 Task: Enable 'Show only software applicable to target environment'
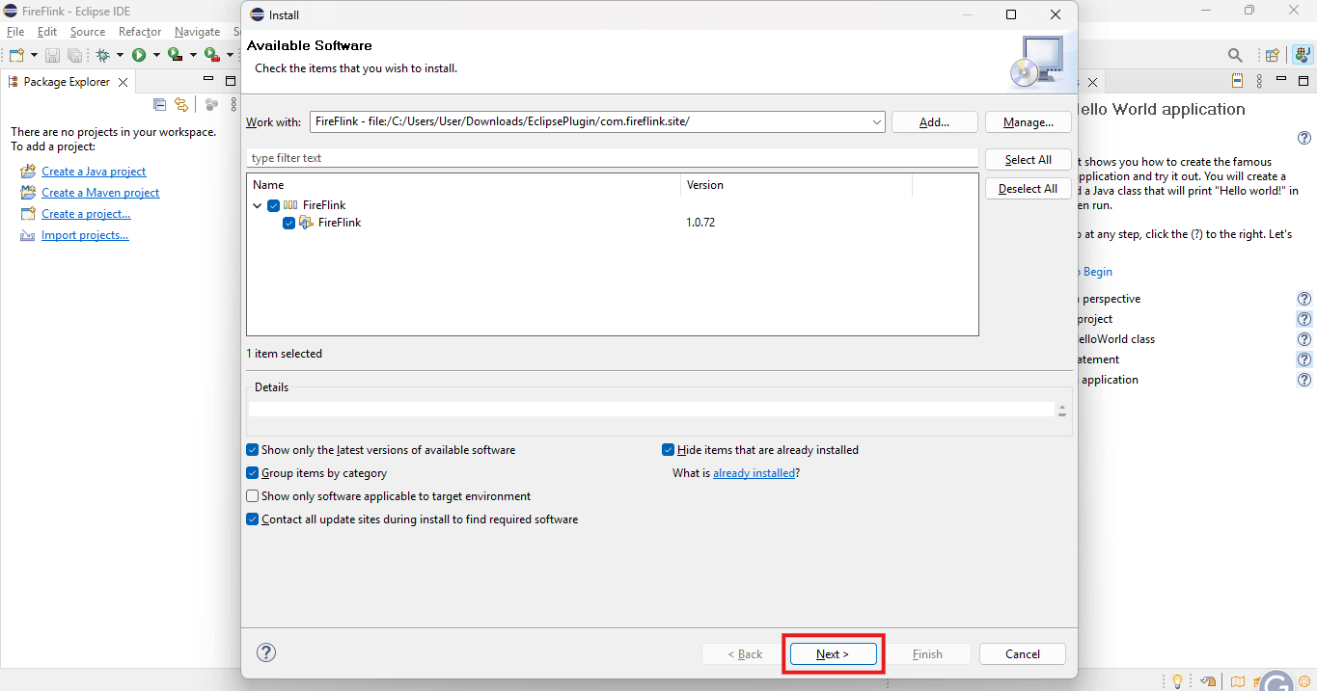pyautogui.click(x=253, y=496)
